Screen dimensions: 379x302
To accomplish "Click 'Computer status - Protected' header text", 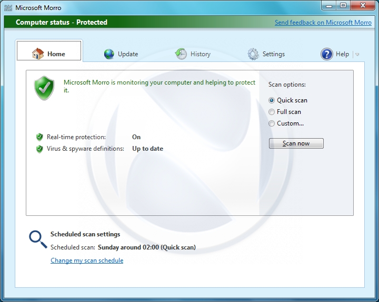I will pos(62,22).
